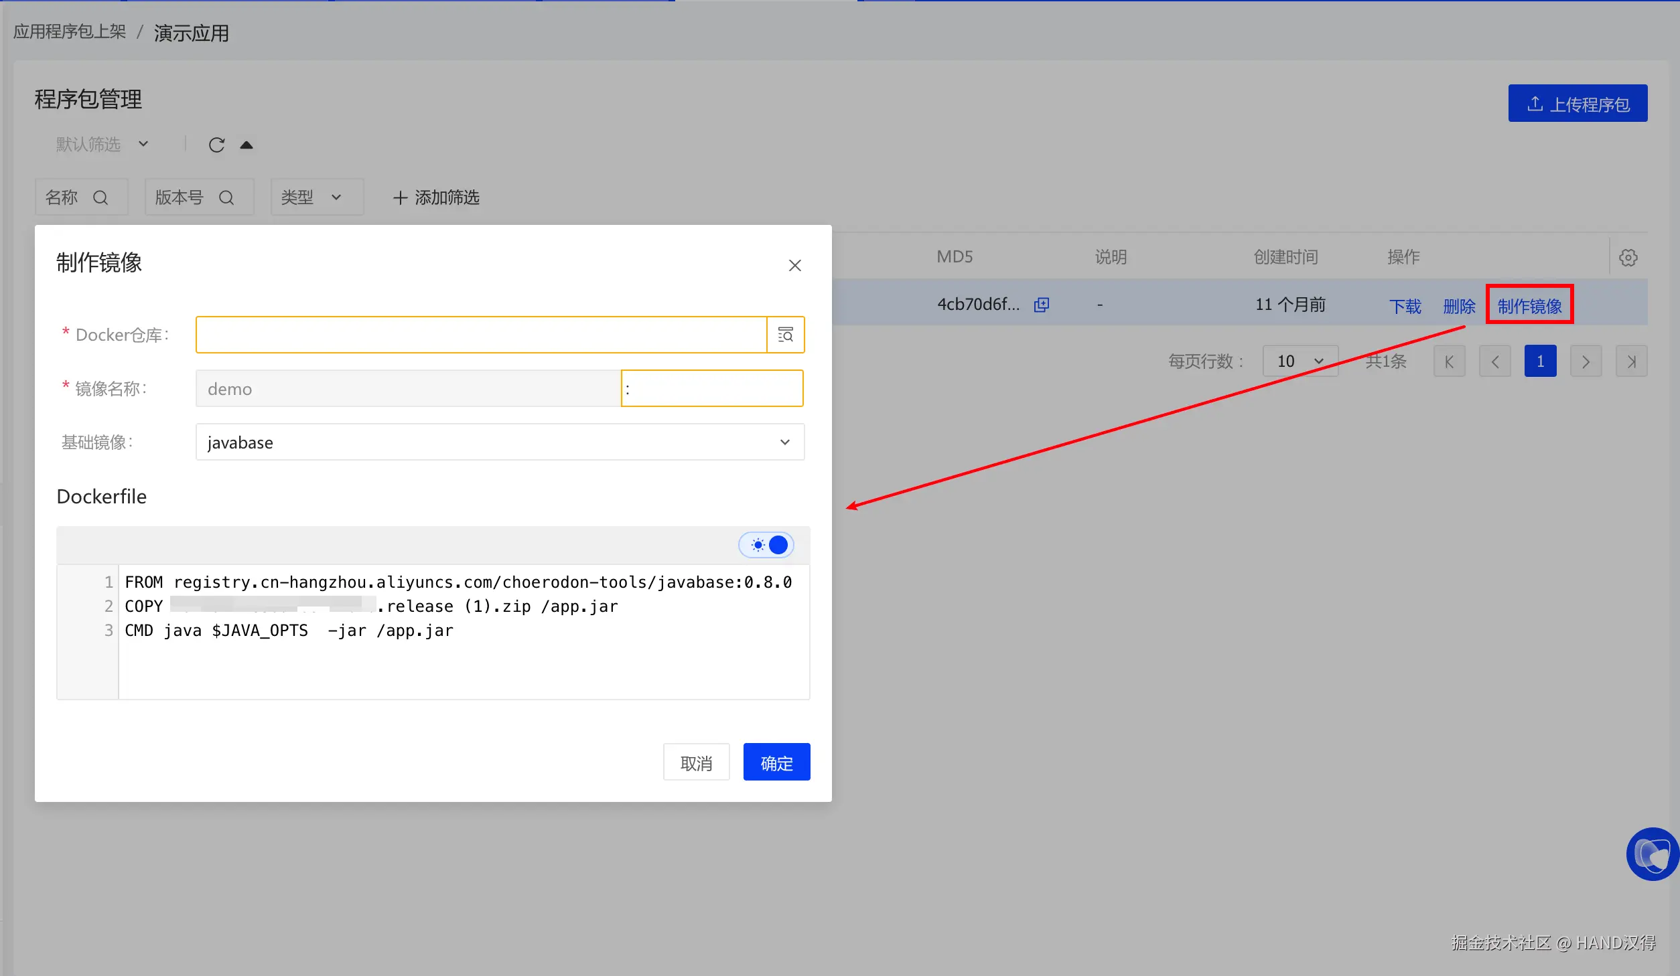Copy the MD5 value 4cb70d6f
The image size is (1680, 976).
1042,305
